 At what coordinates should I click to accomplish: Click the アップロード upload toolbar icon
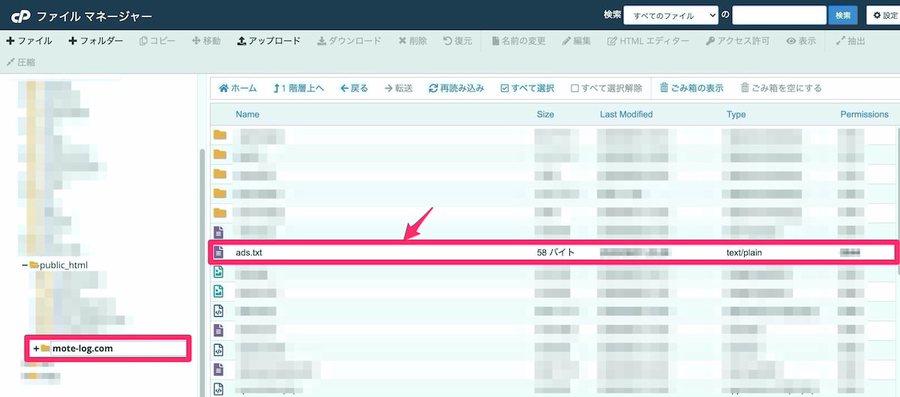point(241,41)
